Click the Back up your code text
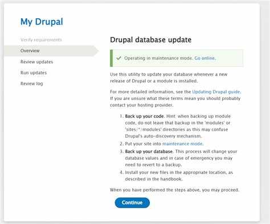The width and height of the screenshot is (270, 224). 144,116
